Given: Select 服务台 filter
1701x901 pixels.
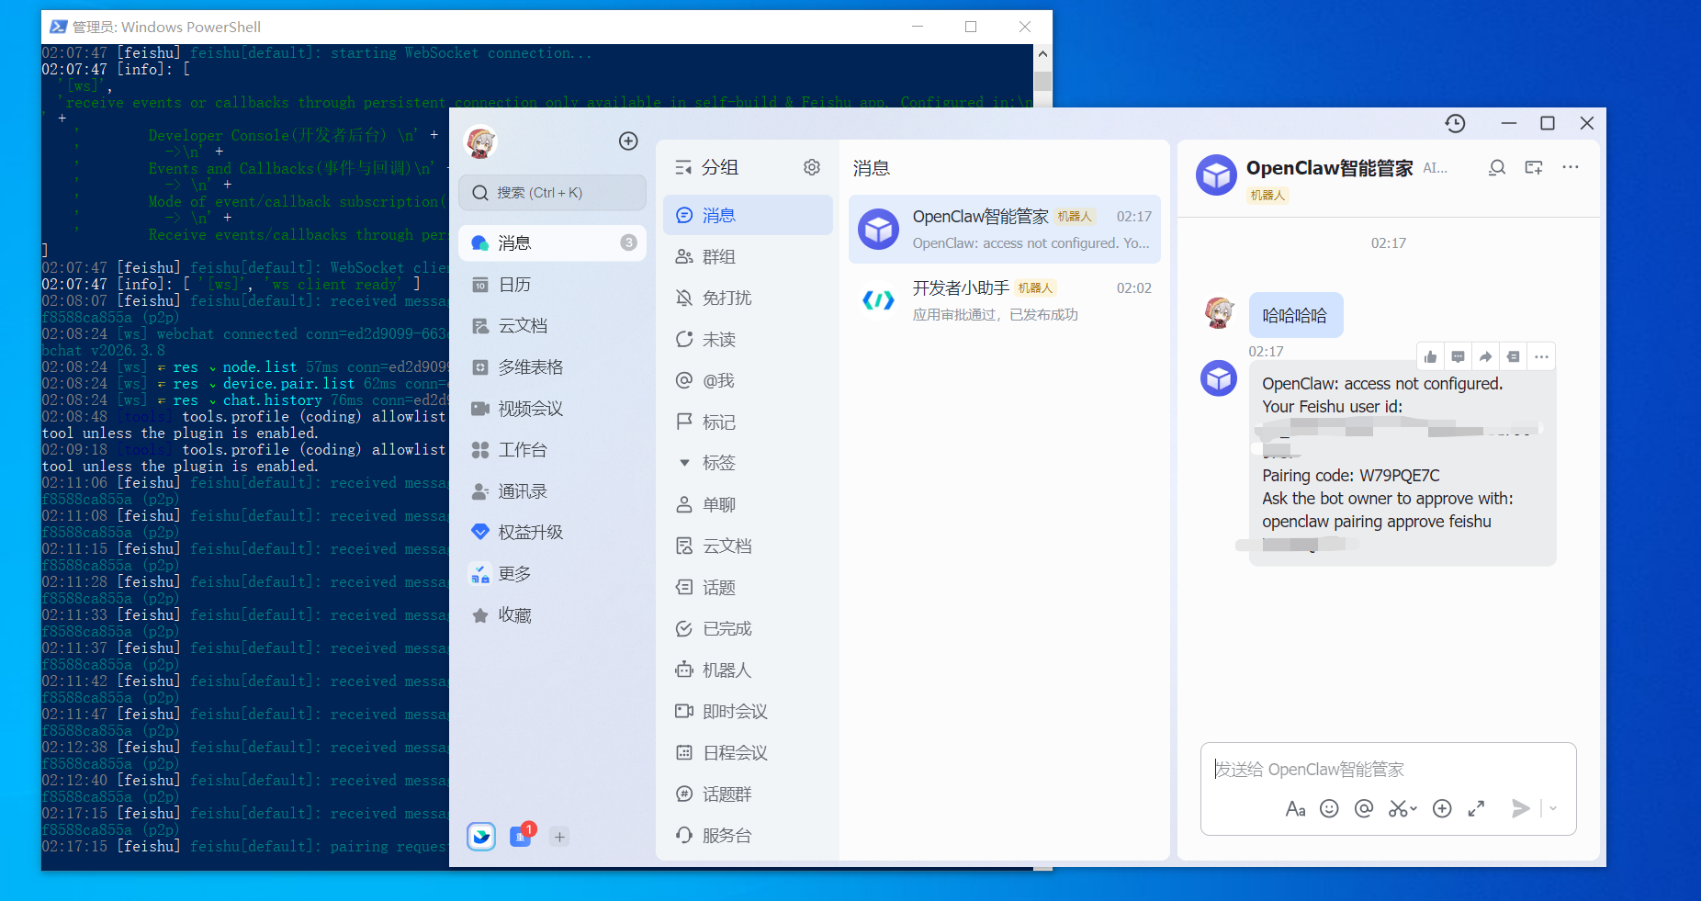Looking at the screenshot, I should [x=748, y=835].
